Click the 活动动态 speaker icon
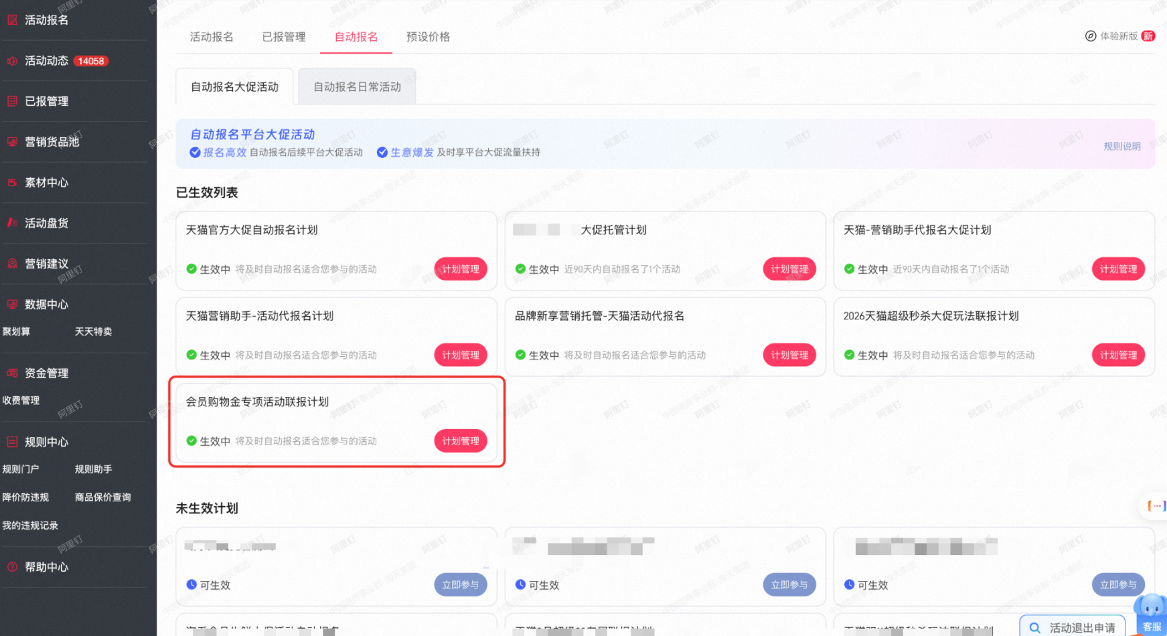Screen dimensions: 1167x636 tap(12, 61)
